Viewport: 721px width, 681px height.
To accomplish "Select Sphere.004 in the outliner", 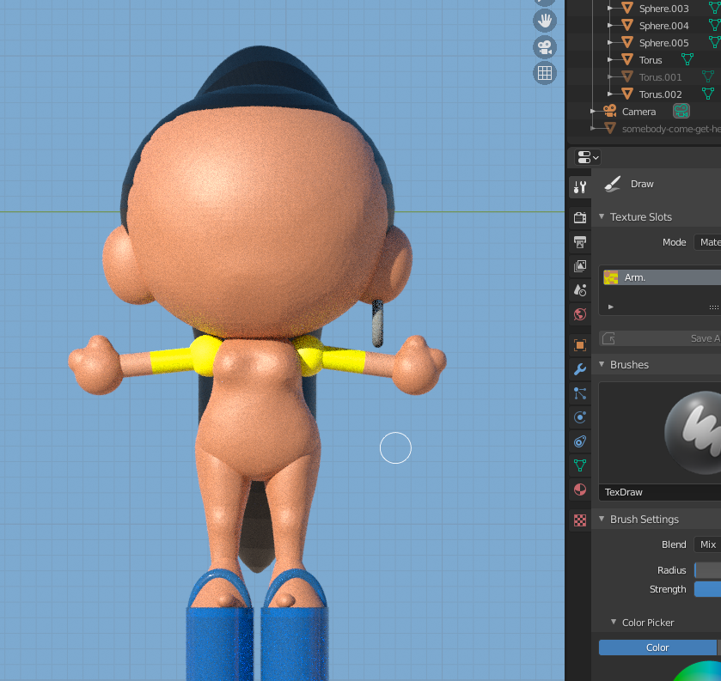I will coord(663,26).
